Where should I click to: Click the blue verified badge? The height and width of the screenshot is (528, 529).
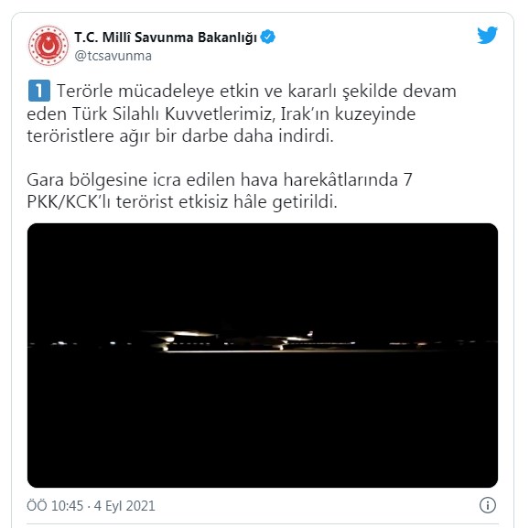pos(268,37)
